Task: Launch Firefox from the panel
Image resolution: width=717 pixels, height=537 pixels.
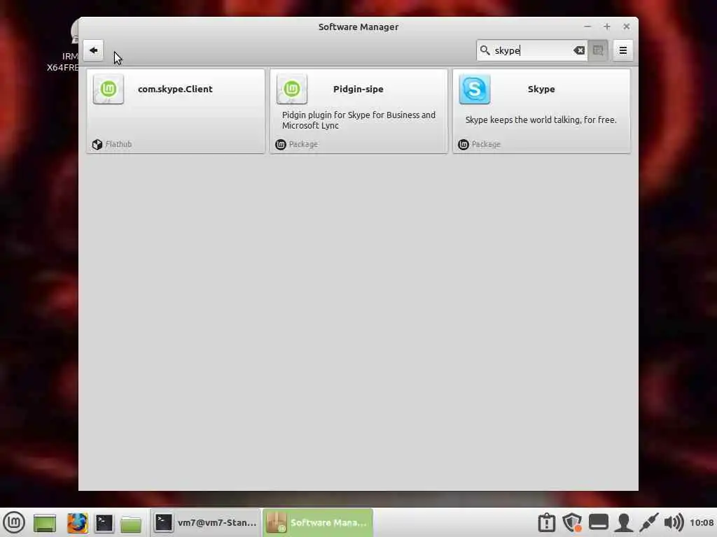Action: [x=77, y=523]
